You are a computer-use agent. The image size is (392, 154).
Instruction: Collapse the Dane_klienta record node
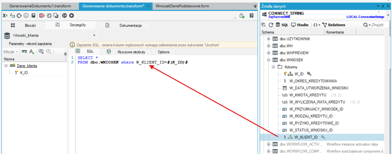pos(6,66)
